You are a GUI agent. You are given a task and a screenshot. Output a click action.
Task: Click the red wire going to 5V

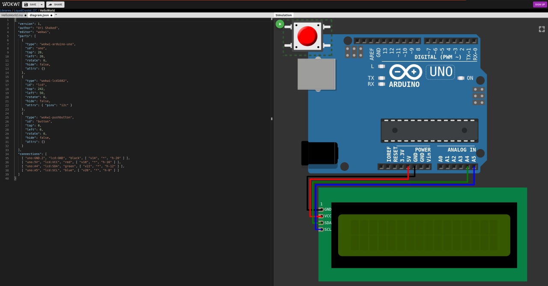pos(360,179)
